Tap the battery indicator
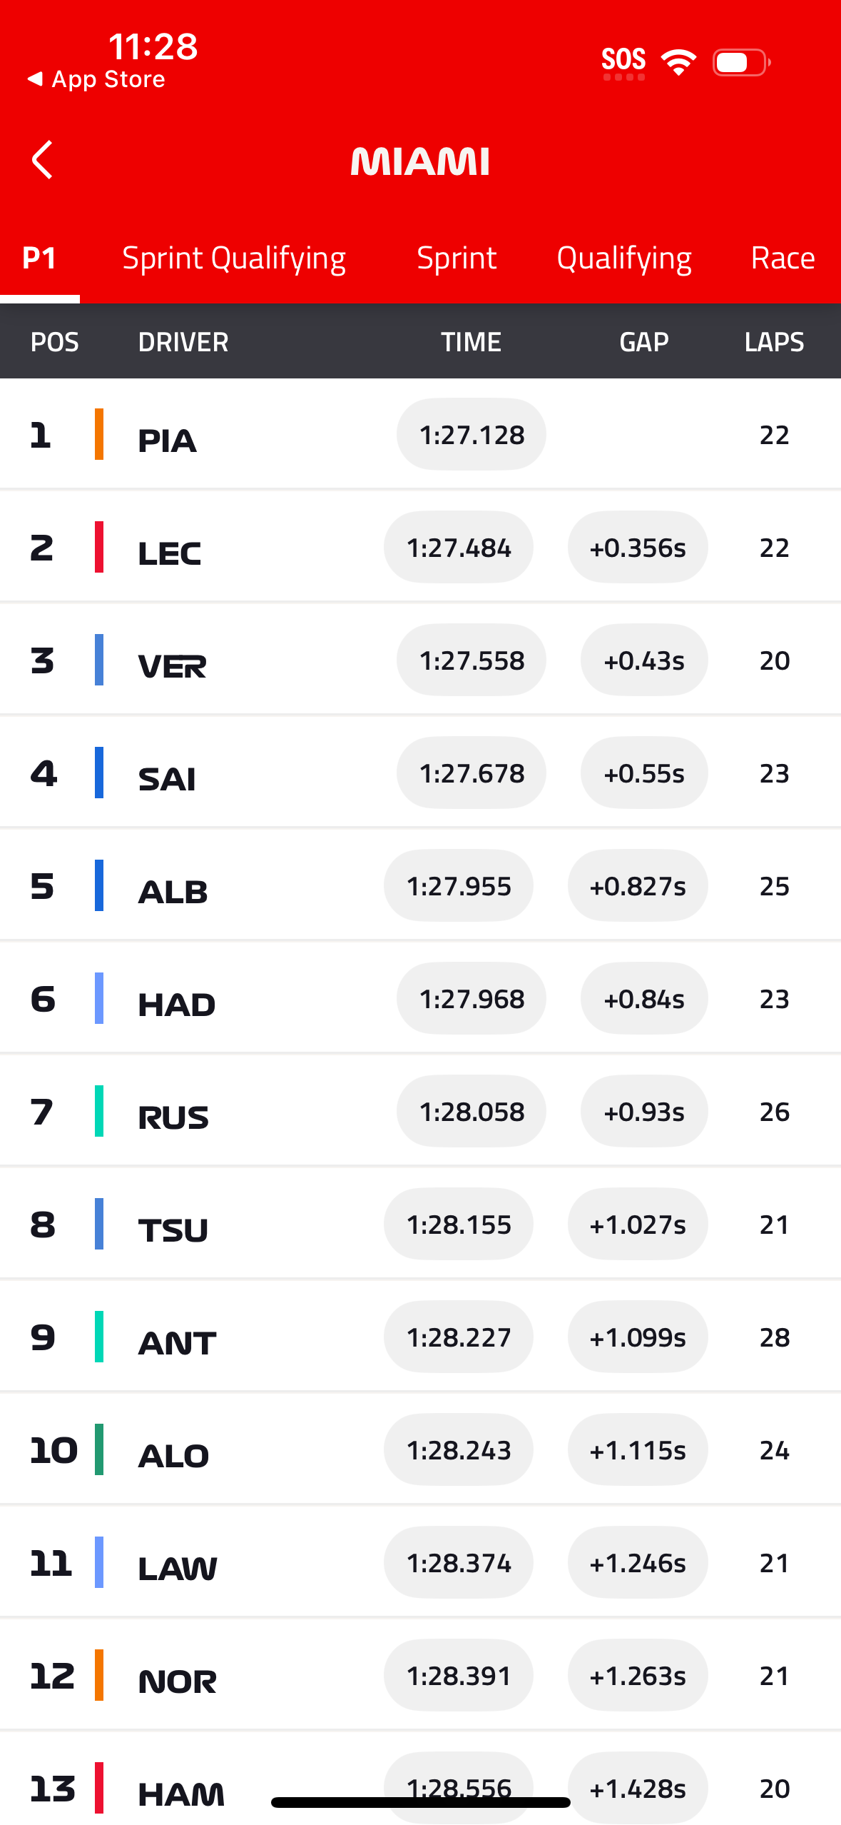 [739, 61]
